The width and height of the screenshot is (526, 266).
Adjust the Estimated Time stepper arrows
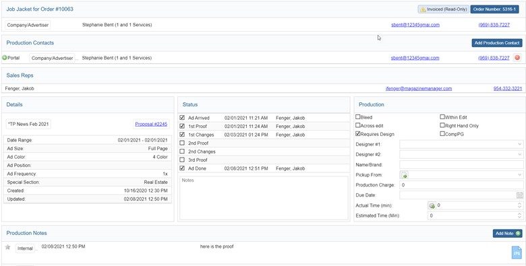(520, 215)
